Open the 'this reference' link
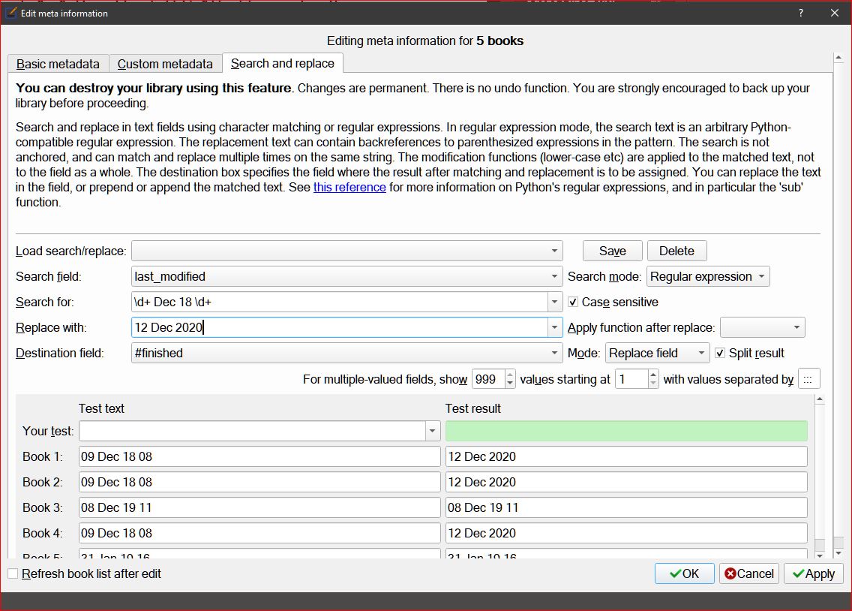 [x=349, y=187]
